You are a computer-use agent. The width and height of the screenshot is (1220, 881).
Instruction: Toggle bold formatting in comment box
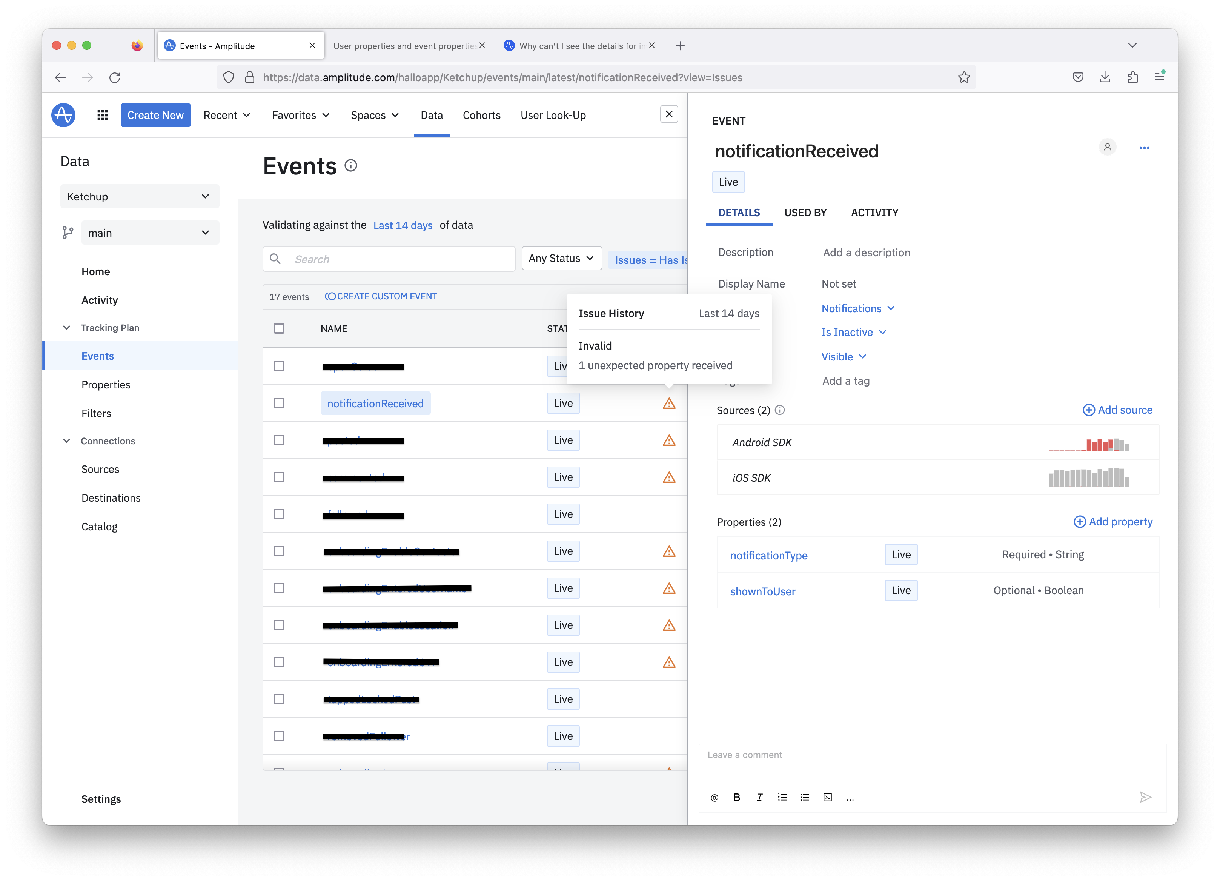point(737,798)
